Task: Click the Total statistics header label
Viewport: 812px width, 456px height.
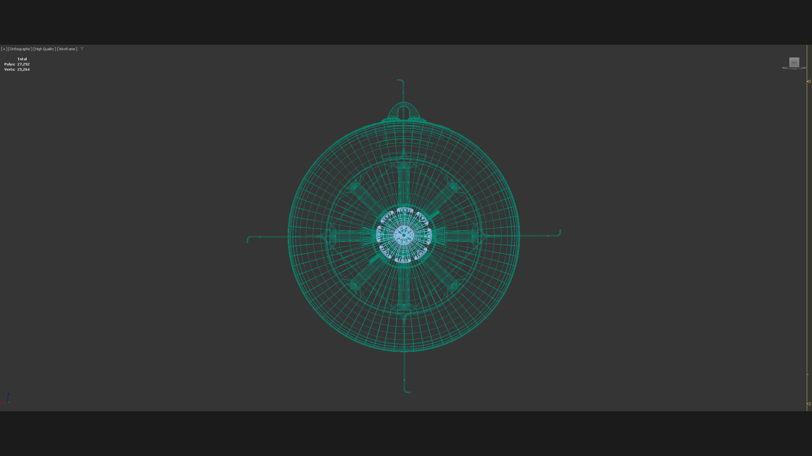Action: point(22,59)
